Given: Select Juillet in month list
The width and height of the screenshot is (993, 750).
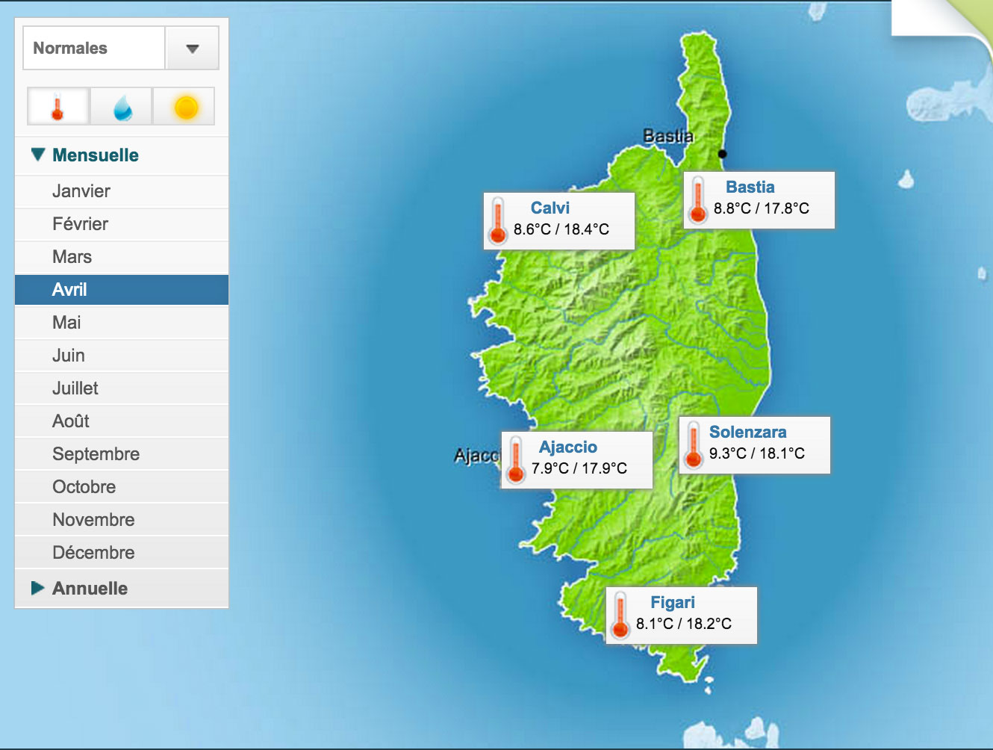Looking at the screenshot, I should [x=122, y=388].
